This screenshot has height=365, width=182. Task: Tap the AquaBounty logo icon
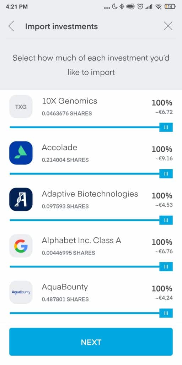coord(21,292)
